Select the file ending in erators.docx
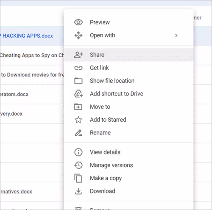This screenshot has height=210, width=212. point(32,94)
